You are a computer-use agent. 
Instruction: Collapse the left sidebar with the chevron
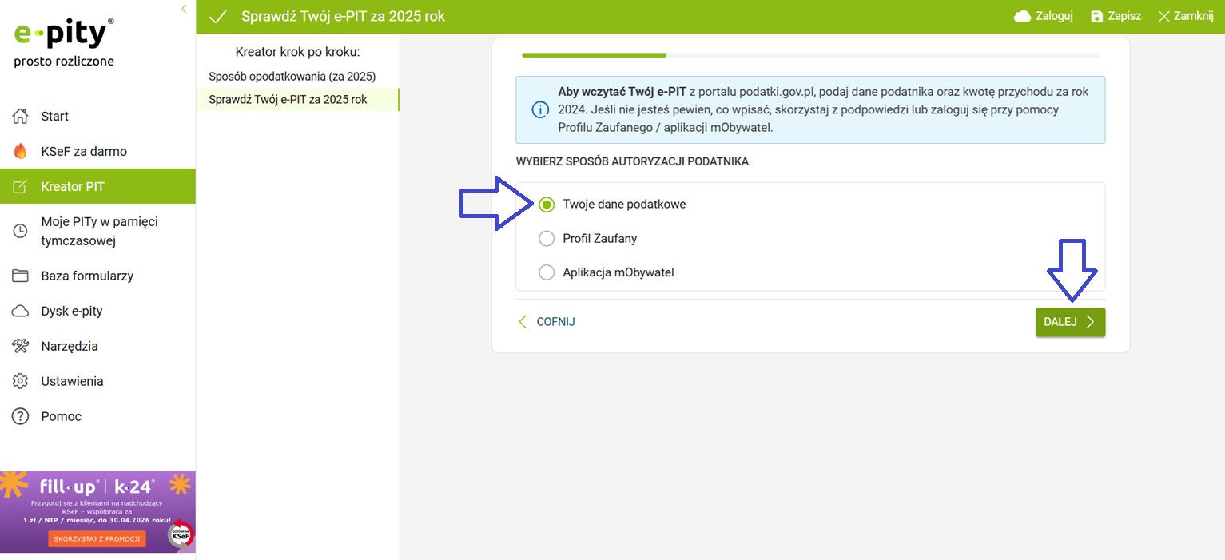184,9
